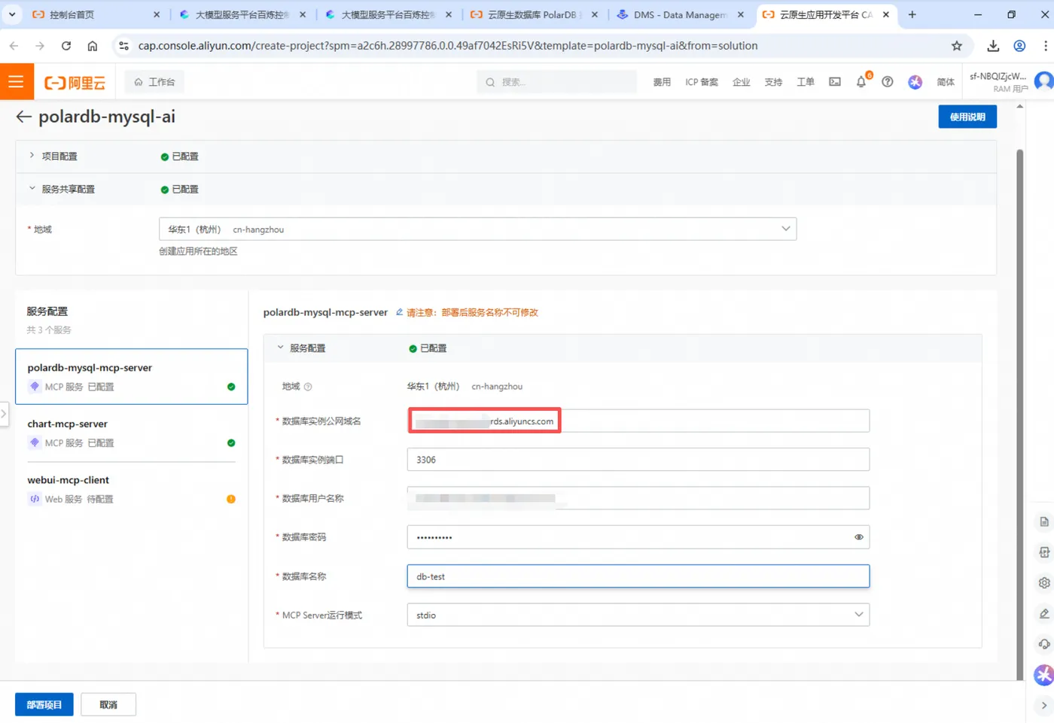Click the 数据库用户名称 input field
The image size is (1054, 723).
[638, 498]
